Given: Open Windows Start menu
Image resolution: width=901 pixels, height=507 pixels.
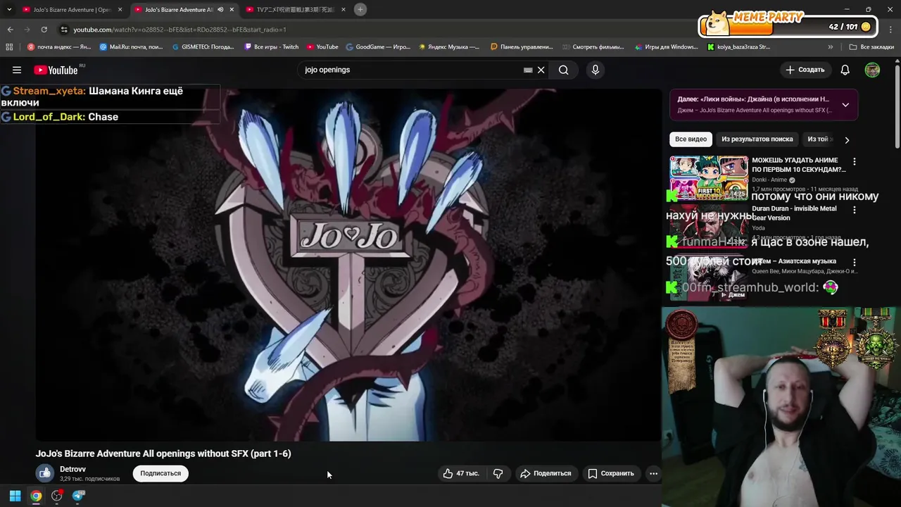Looking at the screenshot, I should tap(15, 496).
